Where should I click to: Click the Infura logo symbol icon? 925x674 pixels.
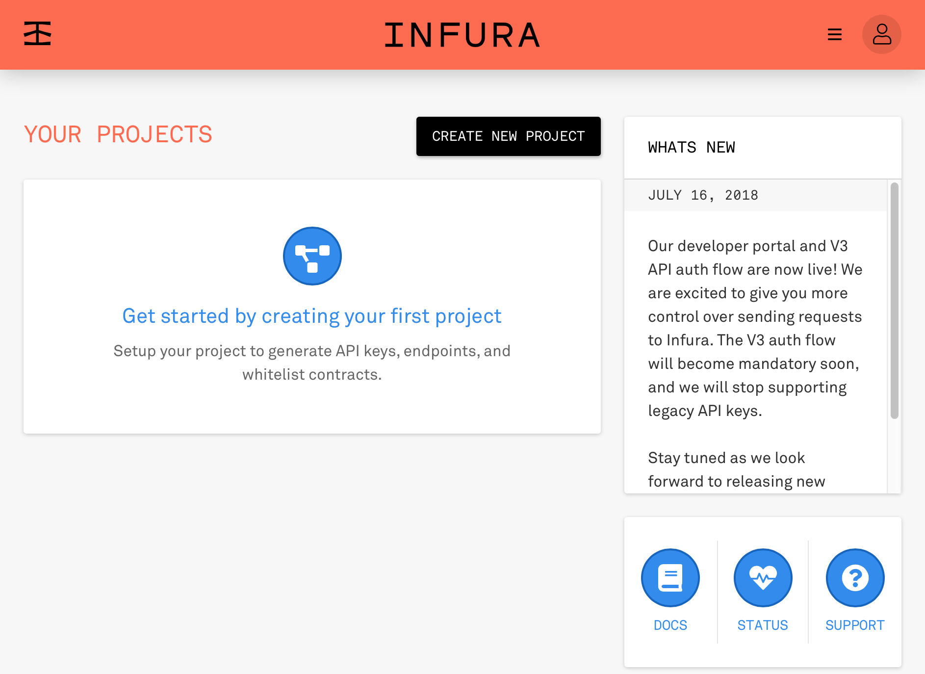(x=37, y=34)
